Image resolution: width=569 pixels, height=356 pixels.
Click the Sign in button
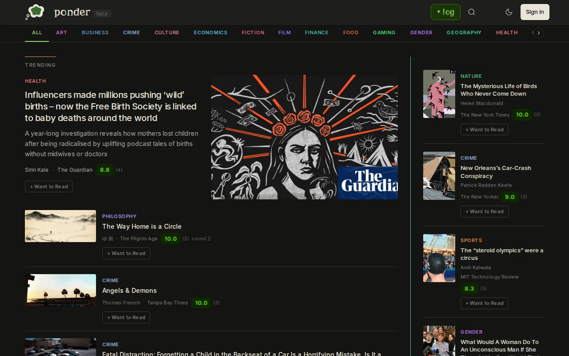[535, 12]
